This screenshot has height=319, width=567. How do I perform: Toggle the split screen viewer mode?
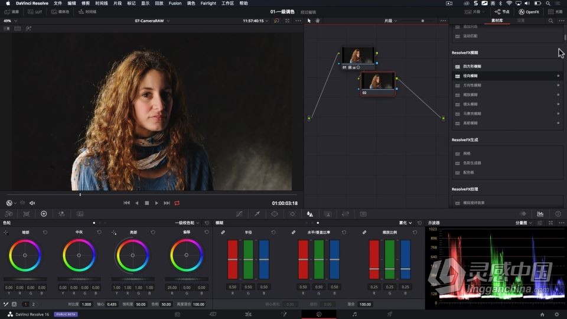point(17,28)
